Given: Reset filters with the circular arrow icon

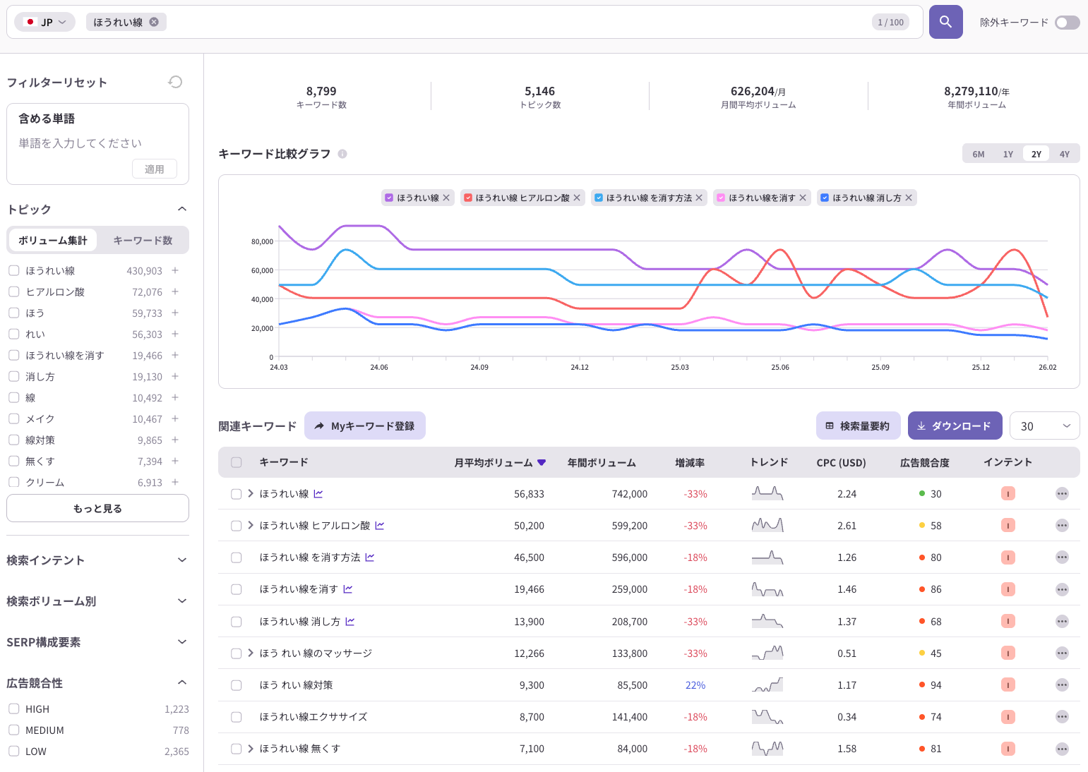Looking at the screenshot, I should point(175,82).
